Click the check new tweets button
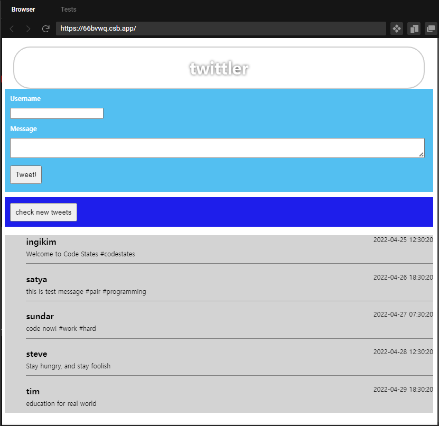Screen dimensions: 439x426 [x=43, y=212]
